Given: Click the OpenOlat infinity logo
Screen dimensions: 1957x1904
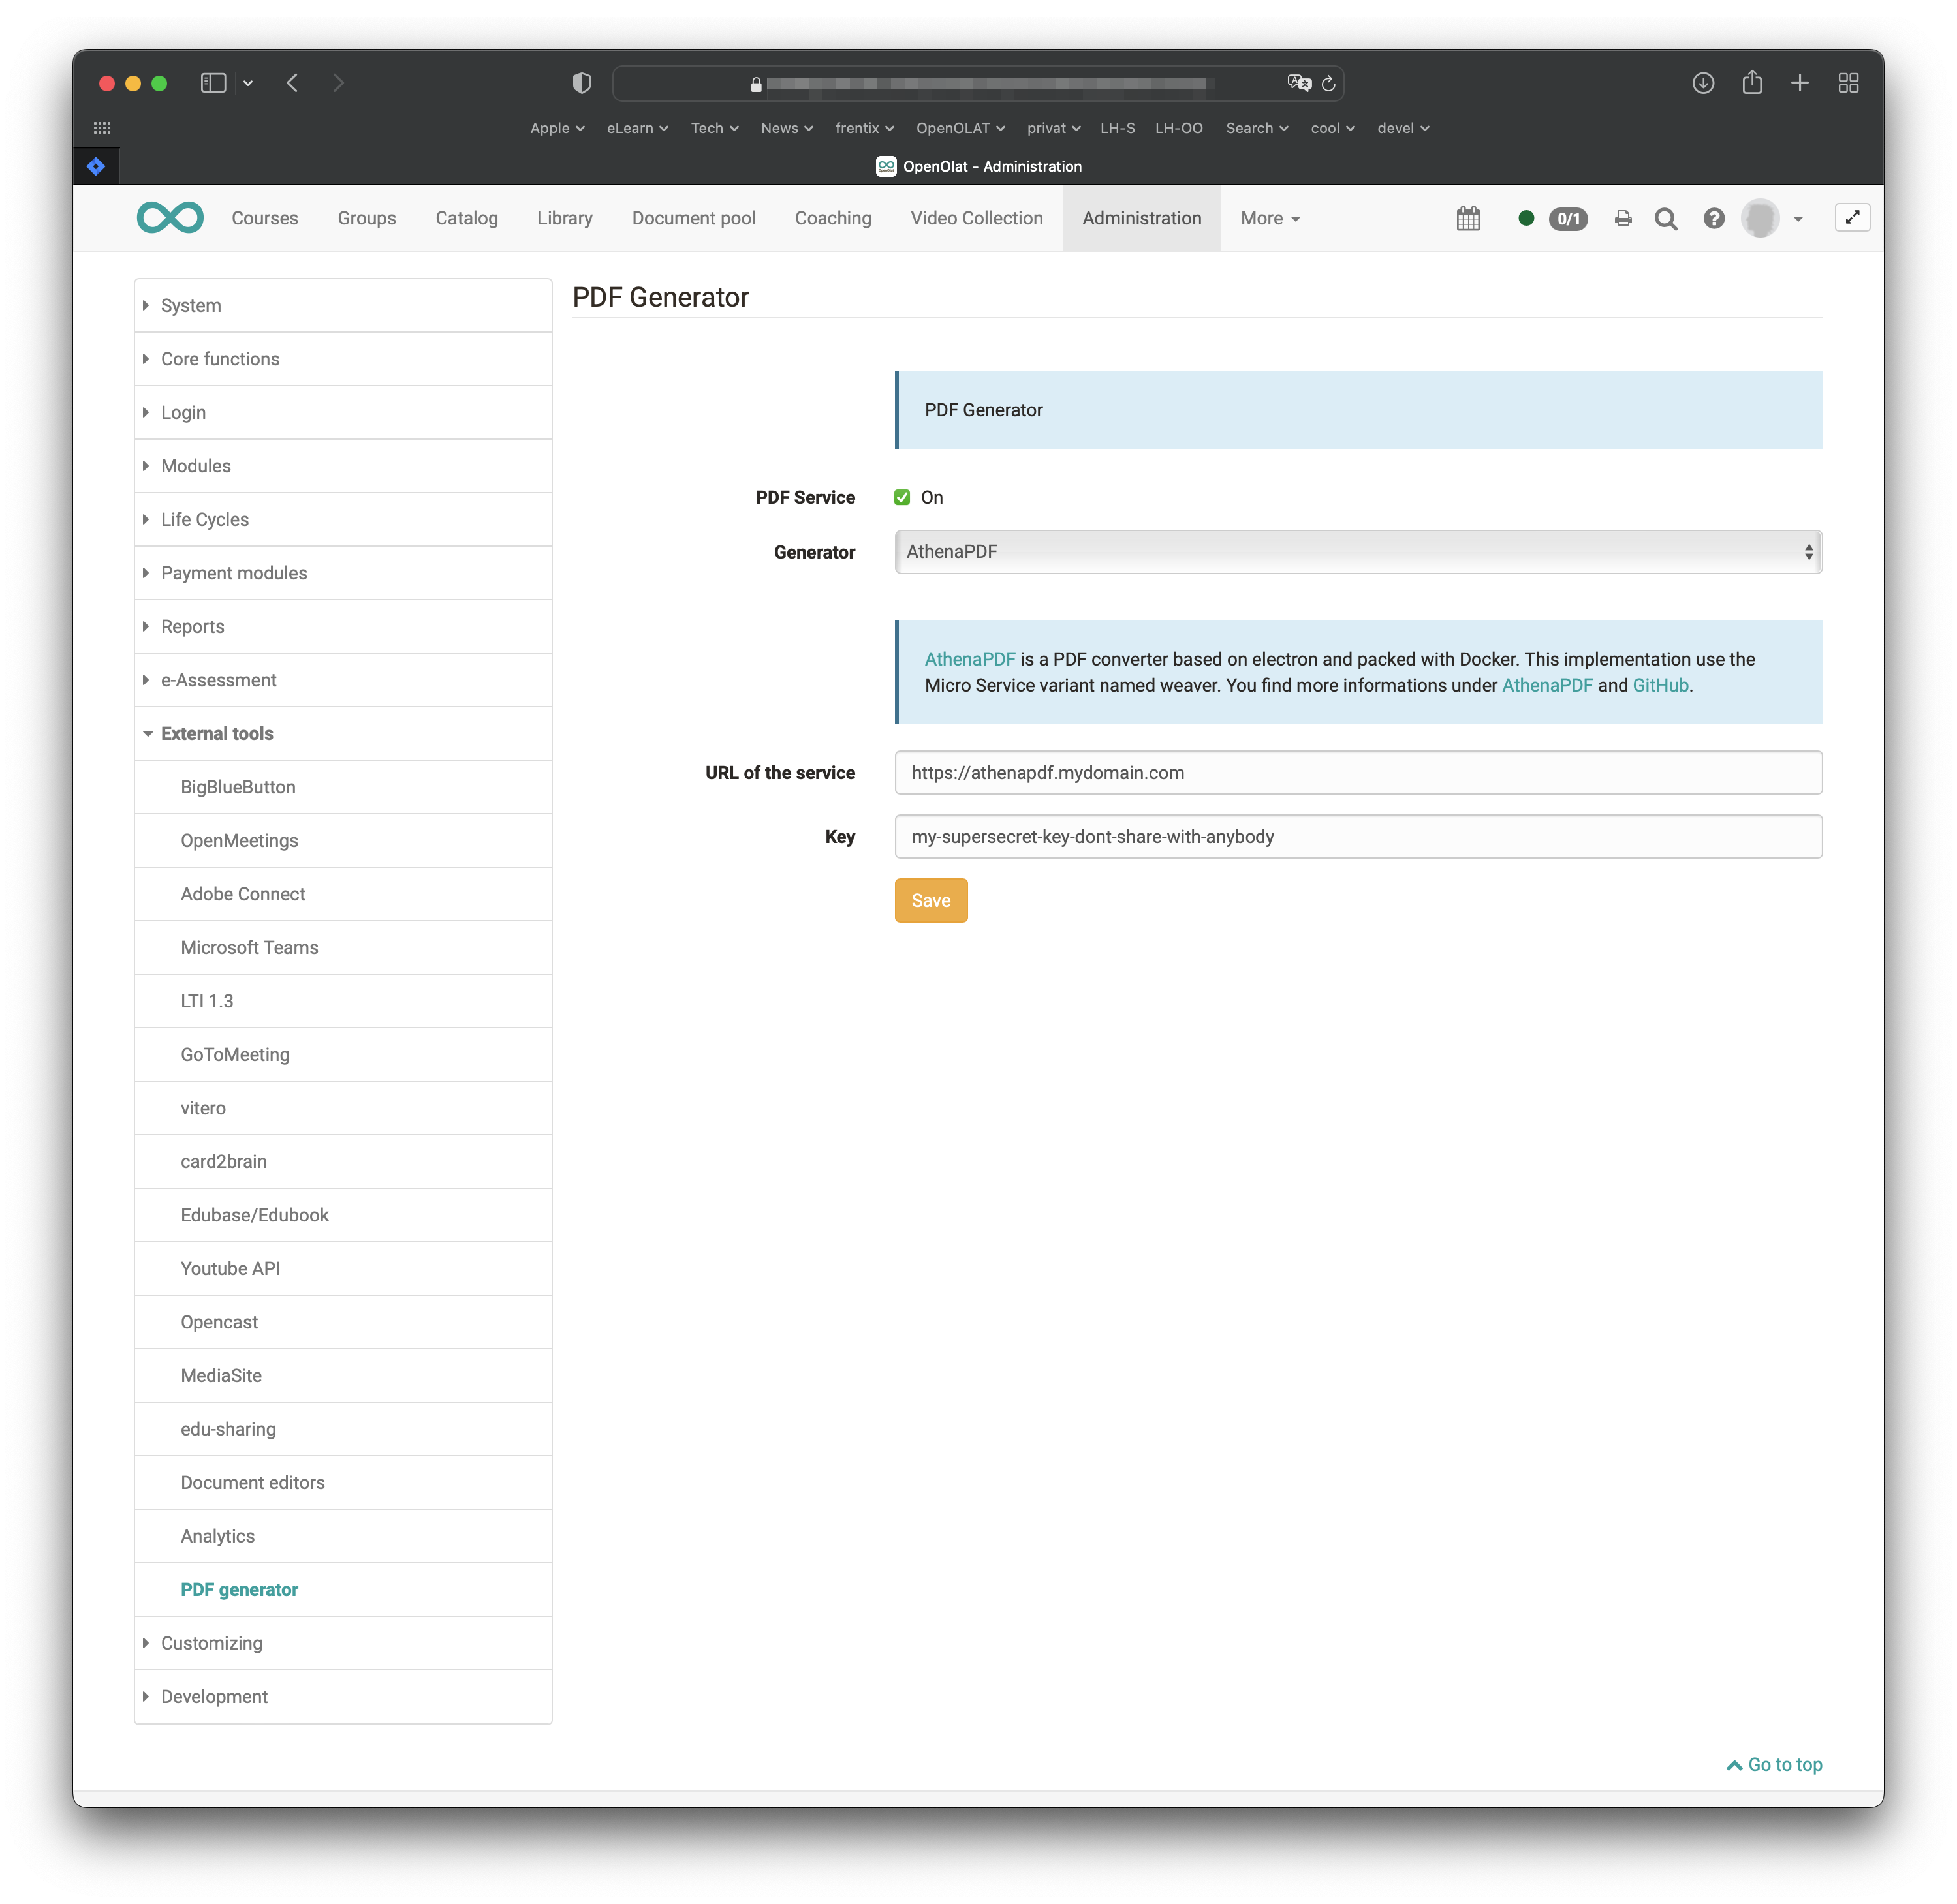Looking at the screenshot, I should pyautogui.click(x=170, y=218).
